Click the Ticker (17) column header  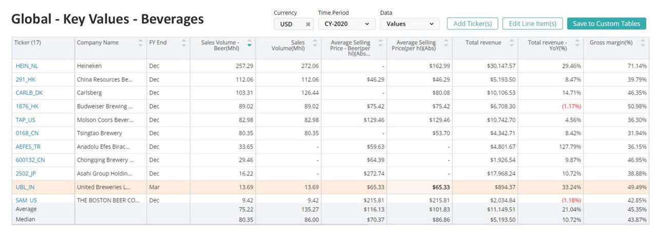tap(43, 48)
